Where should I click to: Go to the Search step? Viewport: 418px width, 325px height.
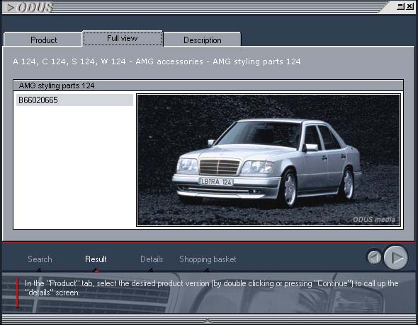[40, 259]
